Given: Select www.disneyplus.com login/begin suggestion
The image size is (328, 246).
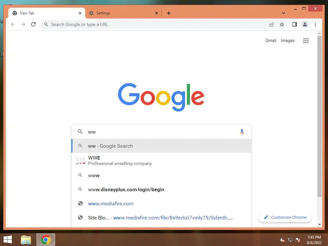Looking at the screenshot, I should [x=161, y=190].
